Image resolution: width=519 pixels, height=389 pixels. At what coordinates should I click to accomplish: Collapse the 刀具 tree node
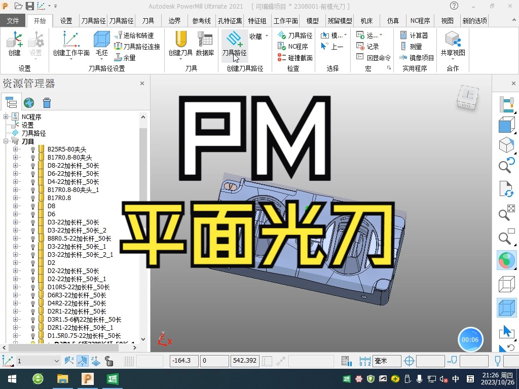(x=6, y=141)
